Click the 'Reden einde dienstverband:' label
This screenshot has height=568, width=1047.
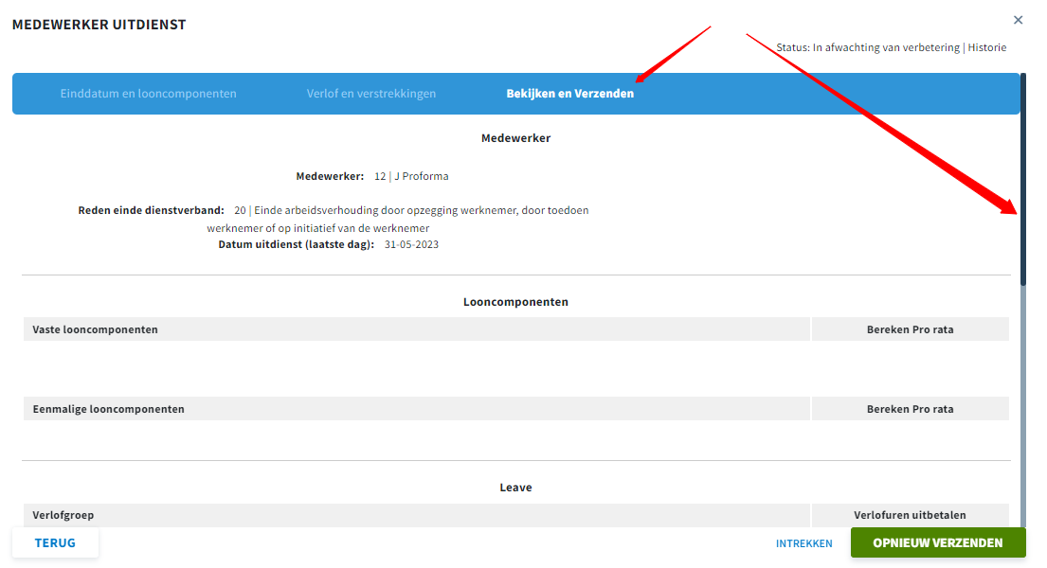click(151, 210)
